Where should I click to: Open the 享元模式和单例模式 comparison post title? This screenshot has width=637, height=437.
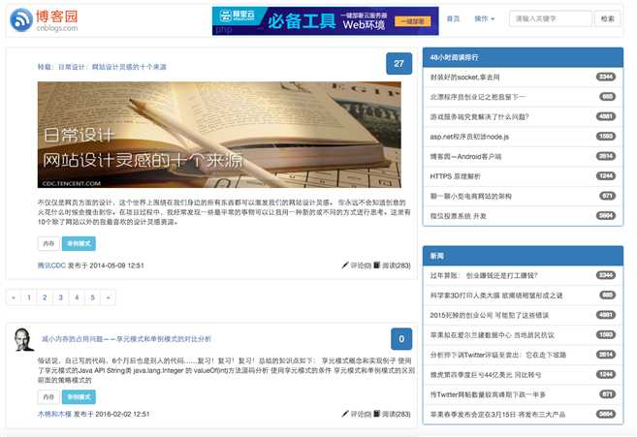126,339
